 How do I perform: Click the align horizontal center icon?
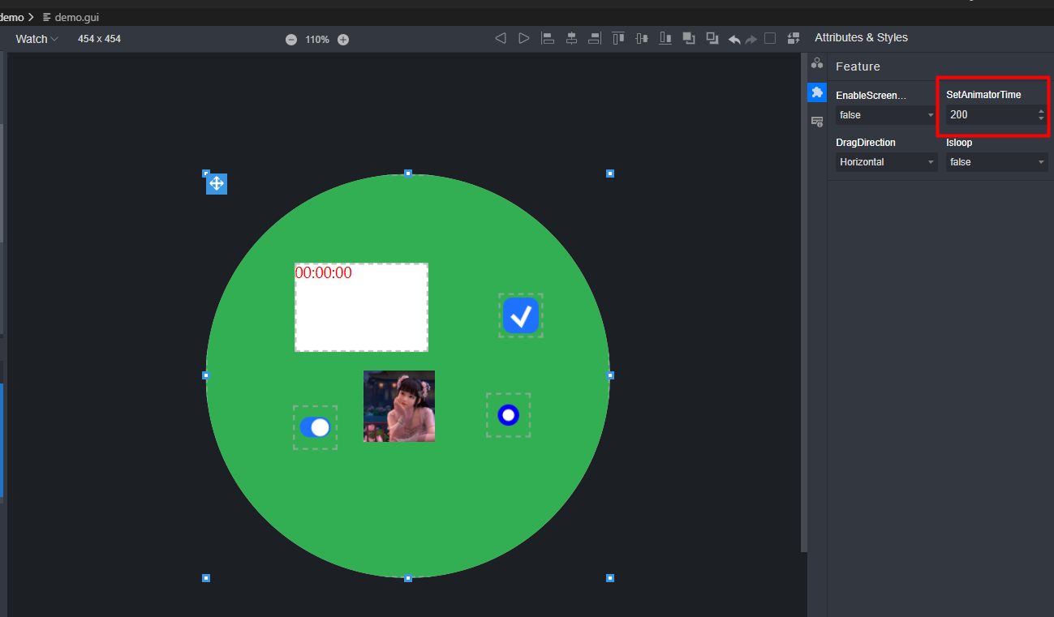571,38
